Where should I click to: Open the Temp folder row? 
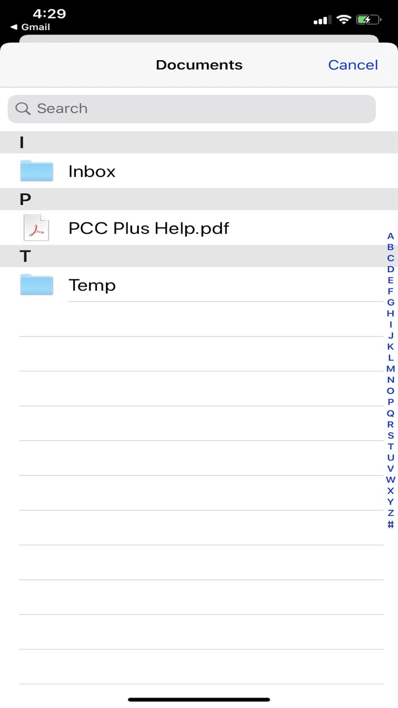point(199,285)
